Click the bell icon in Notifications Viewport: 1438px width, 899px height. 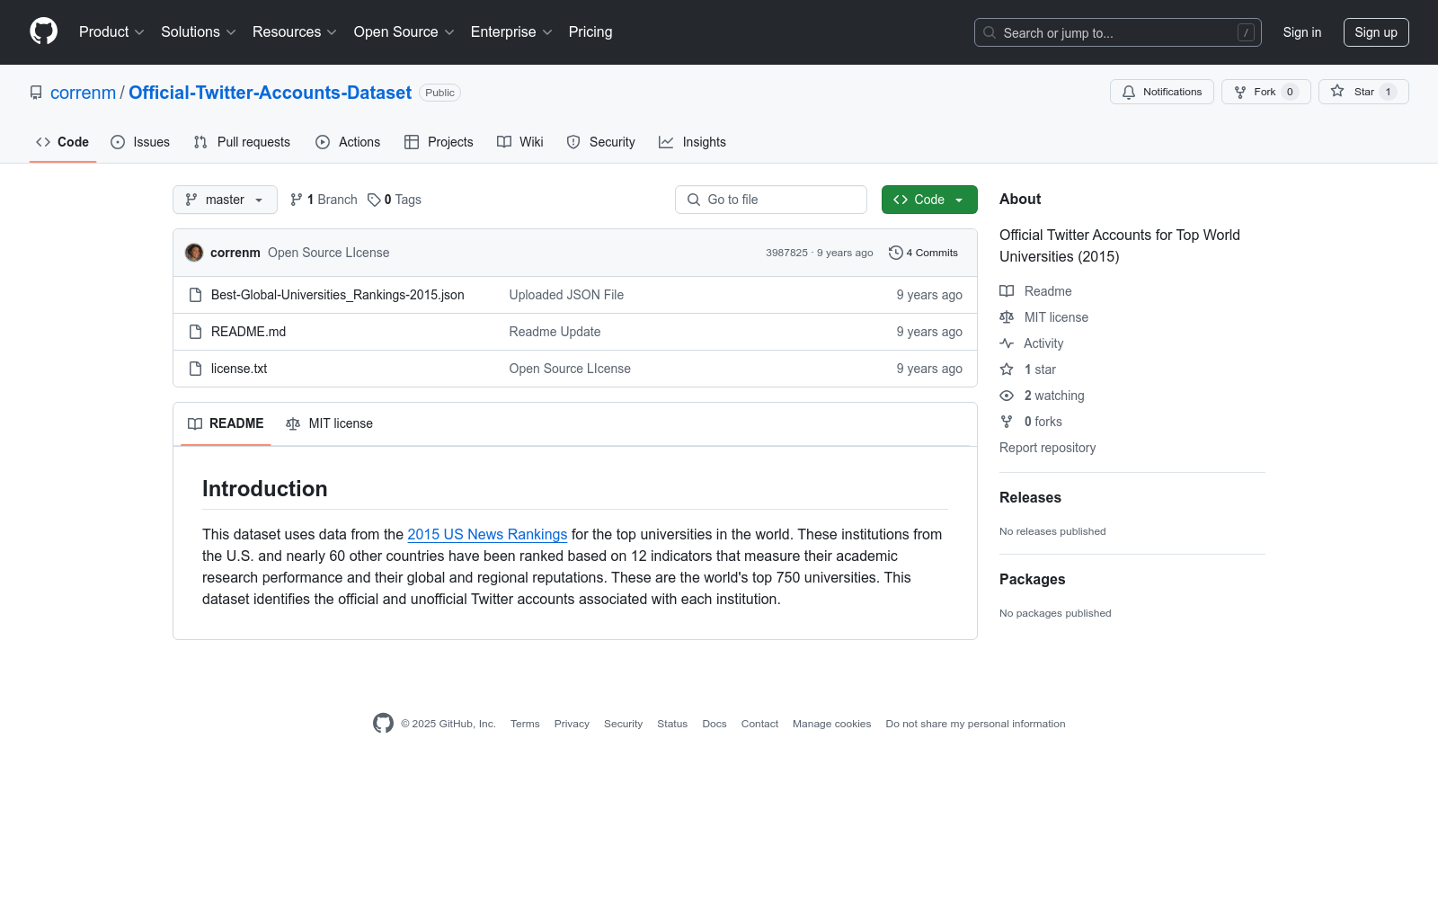[1129, 92]
